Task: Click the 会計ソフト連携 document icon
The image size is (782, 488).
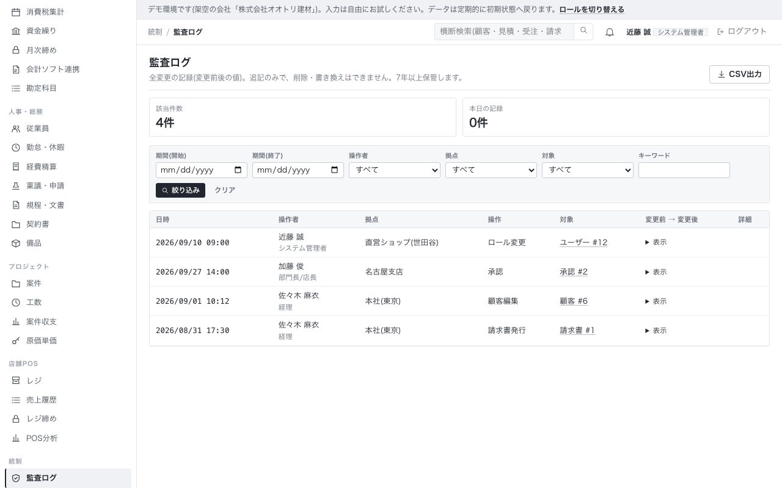Action: (x=16, y=69)
